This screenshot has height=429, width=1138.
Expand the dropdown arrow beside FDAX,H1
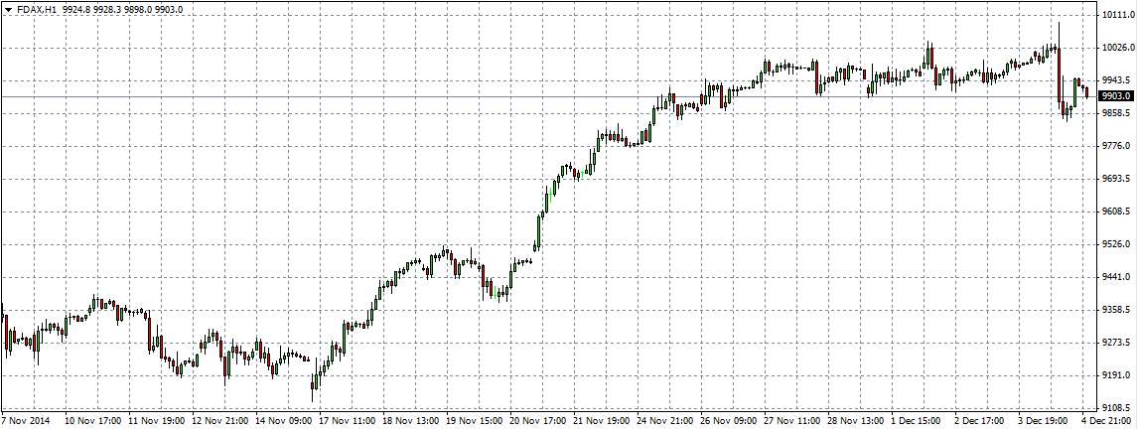tap(8, 9)
